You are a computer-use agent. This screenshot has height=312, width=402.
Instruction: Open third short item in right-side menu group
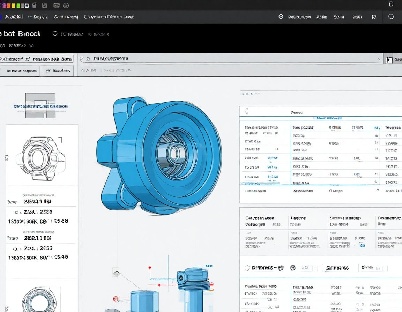[339, 17]
